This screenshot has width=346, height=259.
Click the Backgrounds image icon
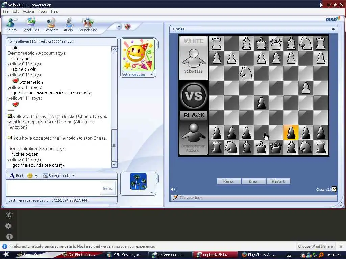pos(45,176)
